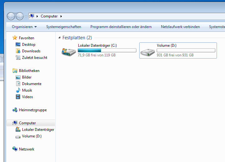This screenshot has height=162, width=225.
Task: Click the Bibliotheken folder icon
Action: coord(15,70)
